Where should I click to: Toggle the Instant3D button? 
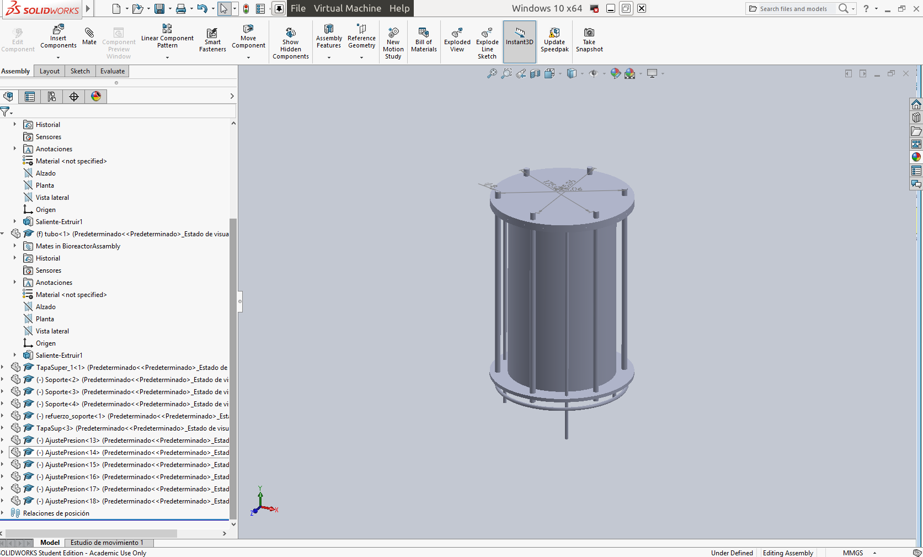tap(519, 38)
